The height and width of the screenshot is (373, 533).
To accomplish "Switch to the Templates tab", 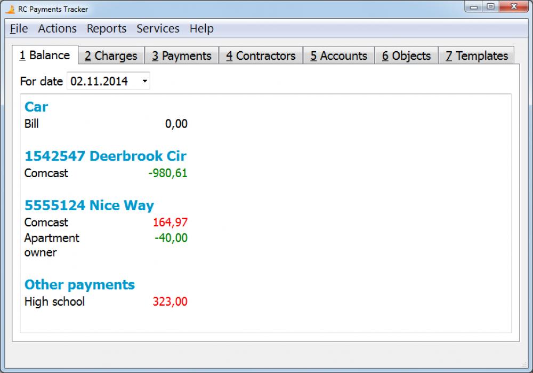I will pyautogui.click(x=476, y=55).
